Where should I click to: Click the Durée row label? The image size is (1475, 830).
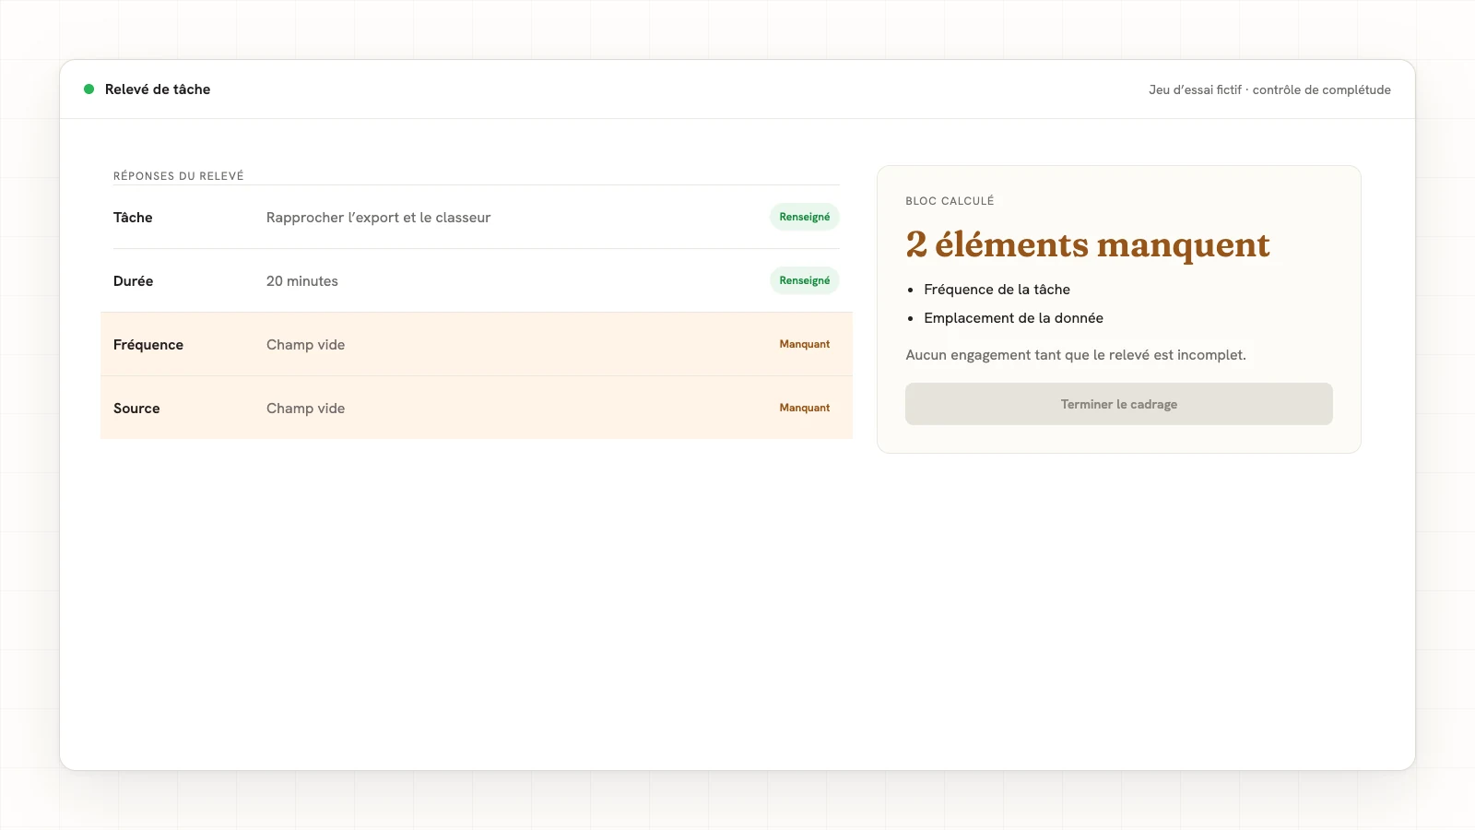click(134, 281)
